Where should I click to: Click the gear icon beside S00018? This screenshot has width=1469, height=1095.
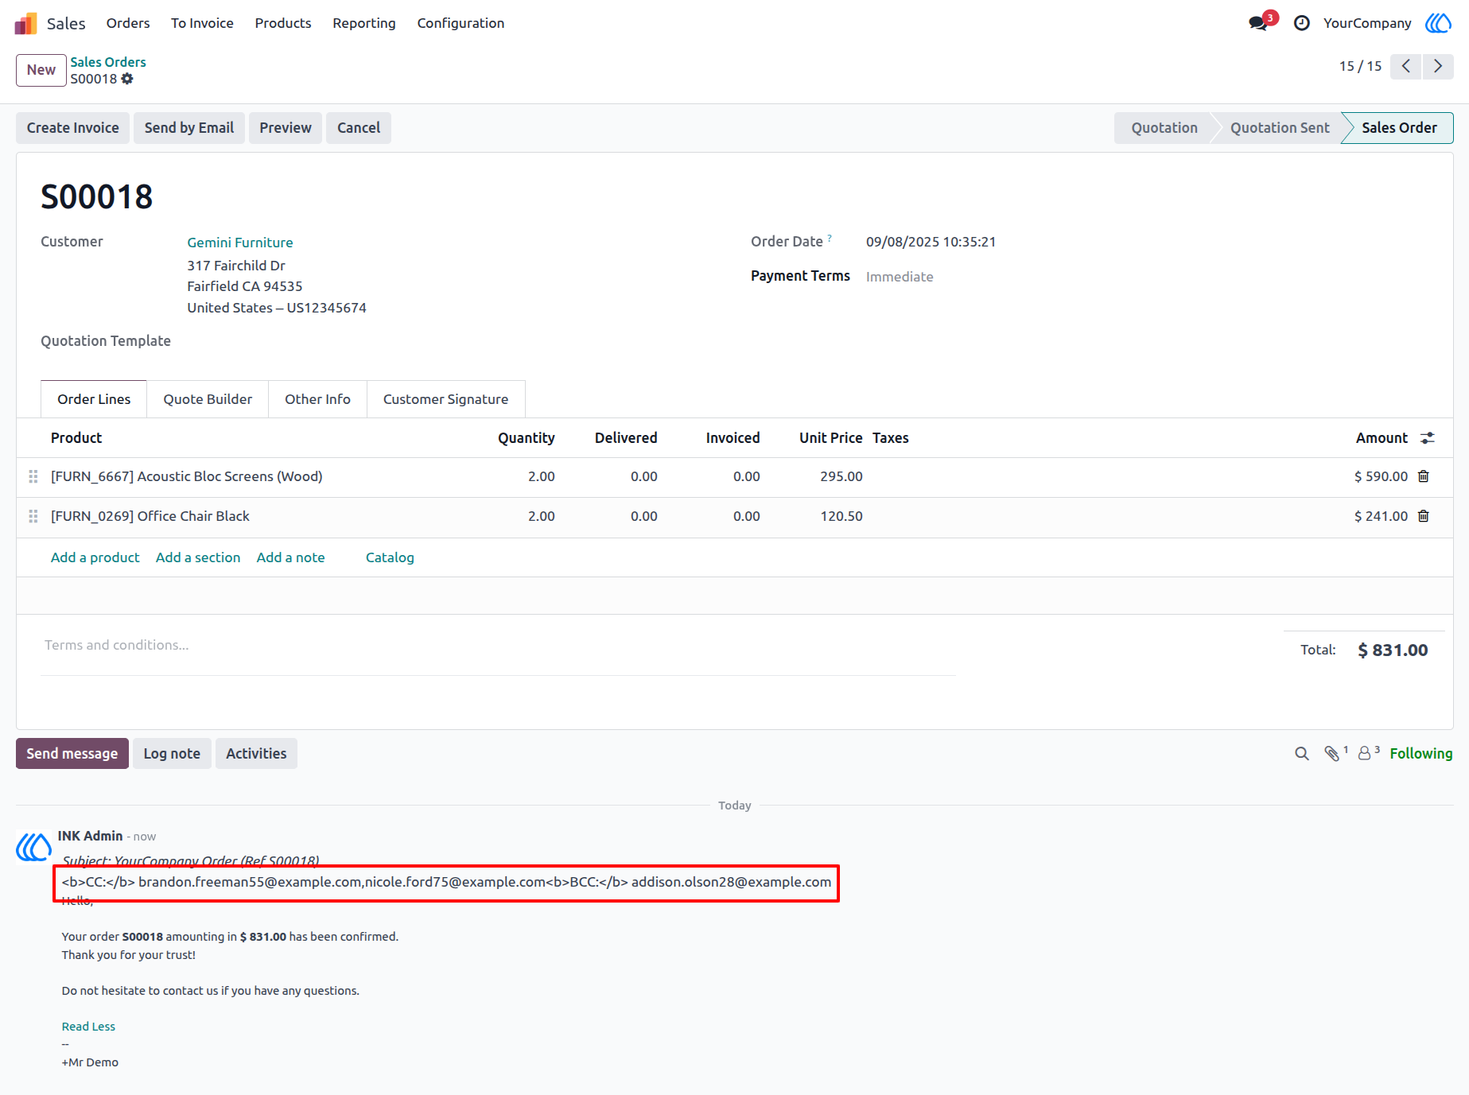(127, 79)
